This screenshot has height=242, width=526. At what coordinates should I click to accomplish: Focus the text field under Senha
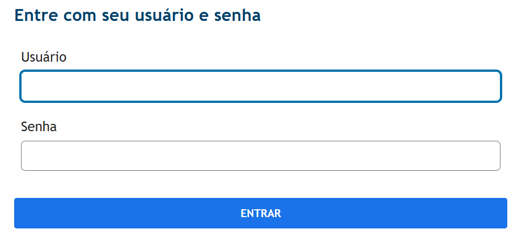click(x=261, y=155)
